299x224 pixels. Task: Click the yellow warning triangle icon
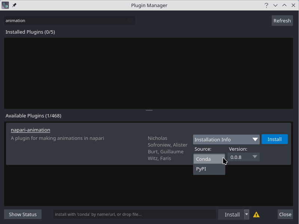point(256,215)
